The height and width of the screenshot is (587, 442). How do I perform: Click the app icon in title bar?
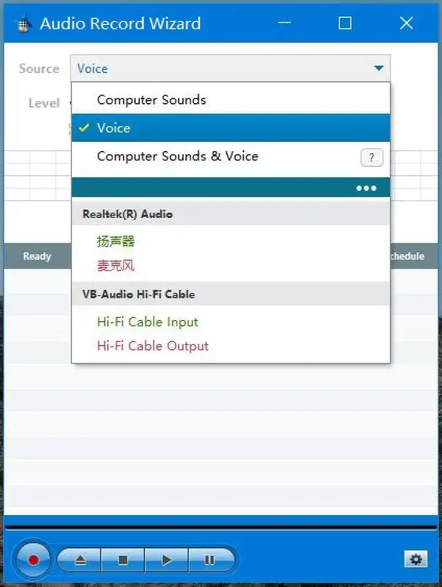pyautogui.click(x=23, y=24)
